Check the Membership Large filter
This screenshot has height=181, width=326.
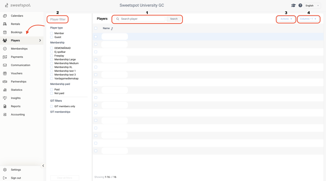tap(52, 60)
